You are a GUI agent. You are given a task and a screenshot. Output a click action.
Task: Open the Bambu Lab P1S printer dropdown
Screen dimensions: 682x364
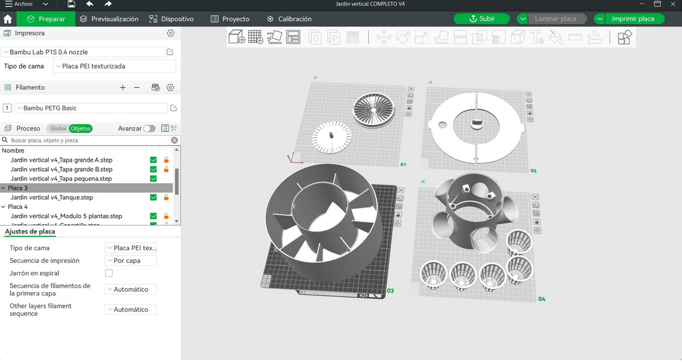click(83, 52)
